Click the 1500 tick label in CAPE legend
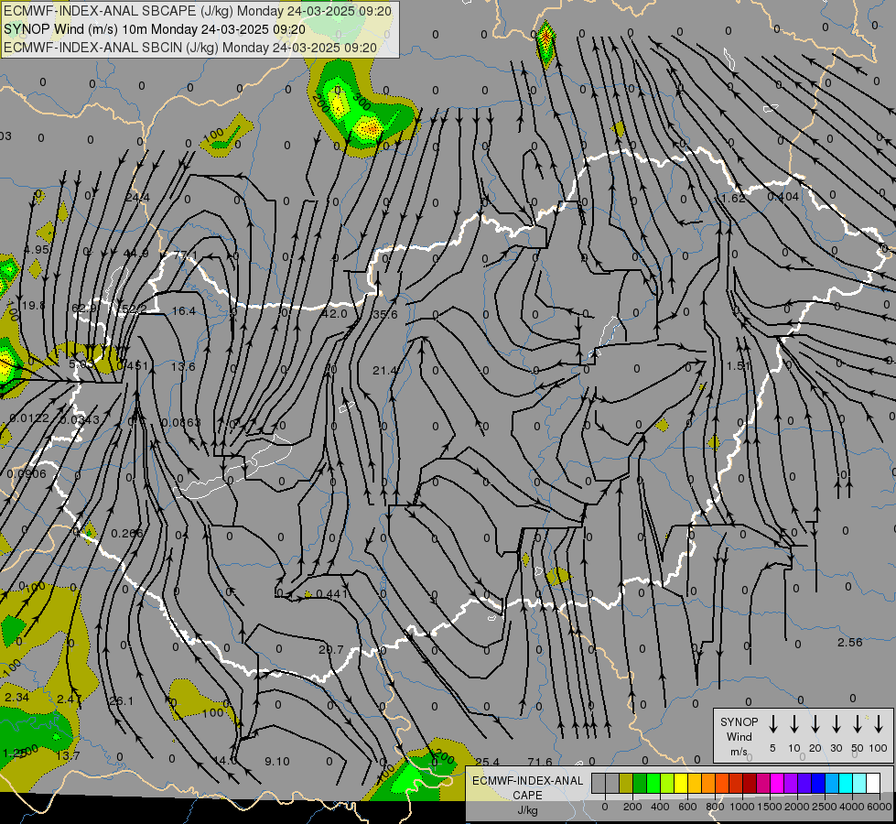Viewport: 896px width, 824px height. click(770, 807)
